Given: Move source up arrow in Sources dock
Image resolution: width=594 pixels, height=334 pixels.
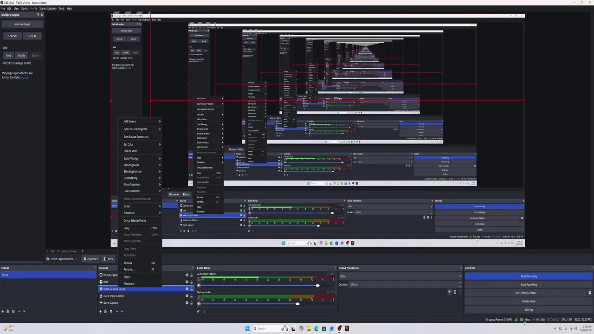Looking at the screenshot, I should (117, 311).
